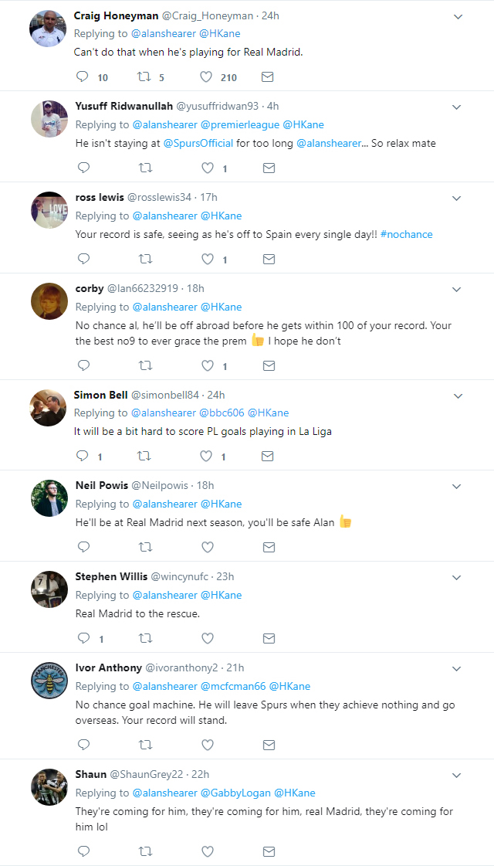
Task: Retweet Neil Powis's reply
Action: tap(145, 547)
